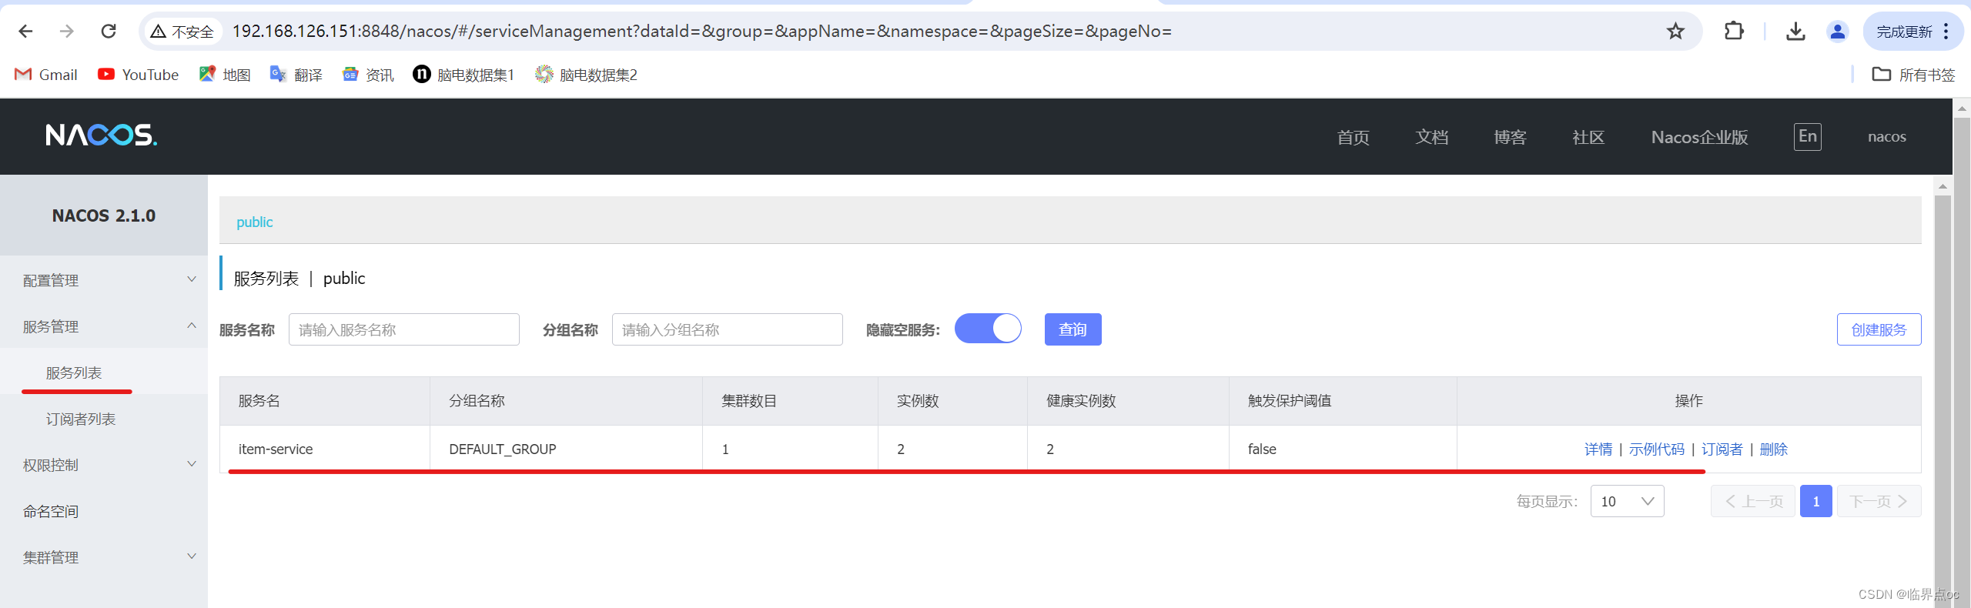Click page number 1 button
Screen dimensions: 1971x608
click(x=1815, y=501)
